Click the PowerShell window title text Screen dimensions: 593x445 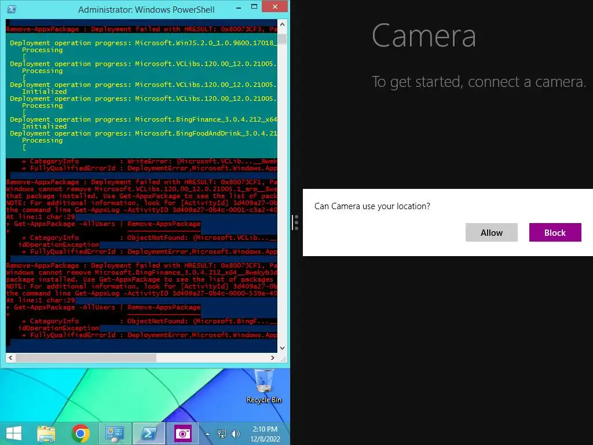[x=147, y=9]
